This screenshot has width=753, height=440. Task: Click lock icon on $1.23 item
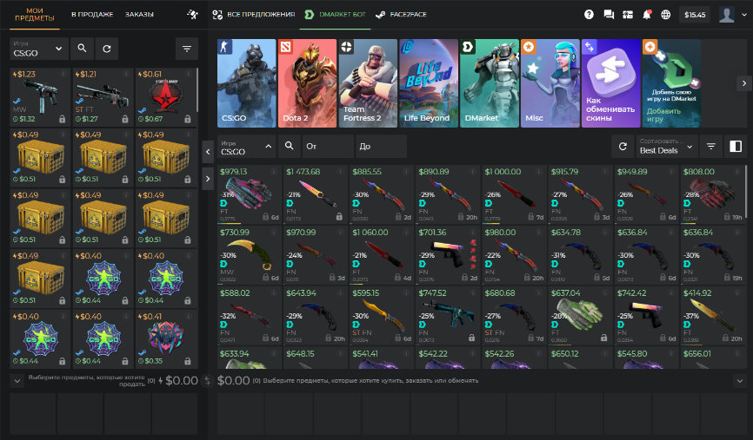tap(62, 119)
